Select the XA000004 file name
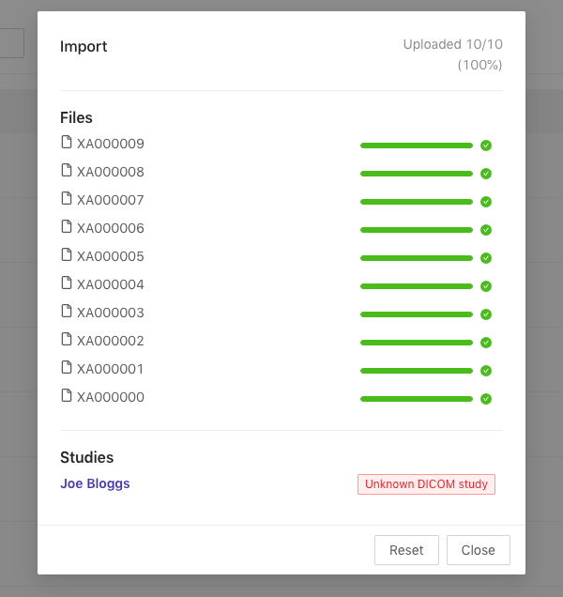This screenshot has height=597, width=563. click(x=111, y=284)
